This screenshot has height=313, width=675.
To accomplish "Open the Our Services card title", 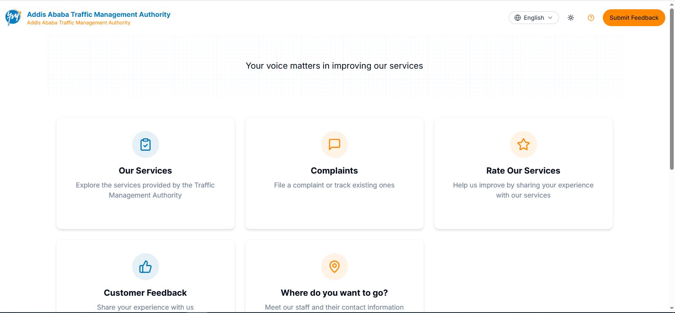I will [146, 171].
